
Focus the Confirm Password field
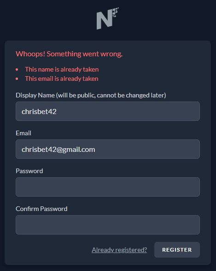(x=108, y=225)
